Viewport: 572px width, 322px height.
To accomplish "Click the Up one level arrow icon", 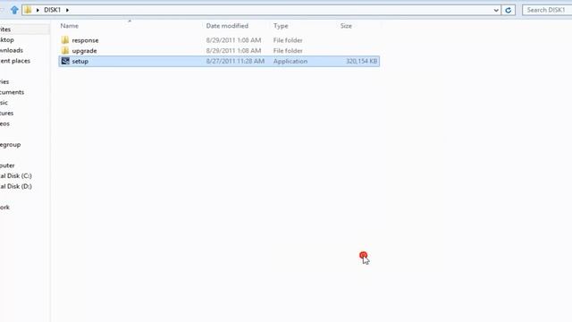I will tap(14, 10).
